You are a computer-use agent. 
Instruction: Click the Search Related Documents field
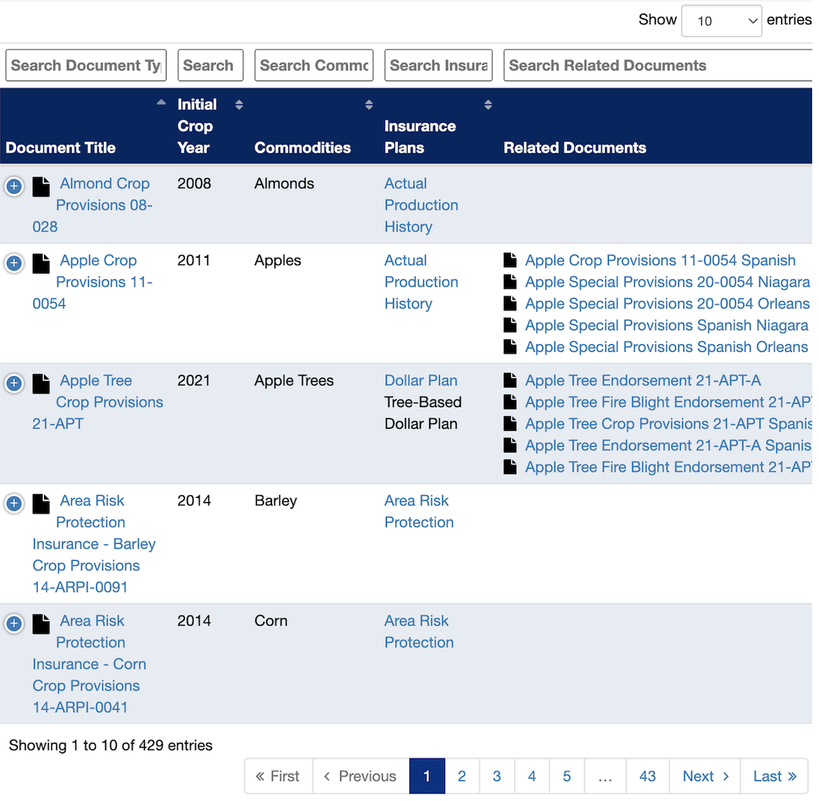pyautogui.click(x=657, y=66)
